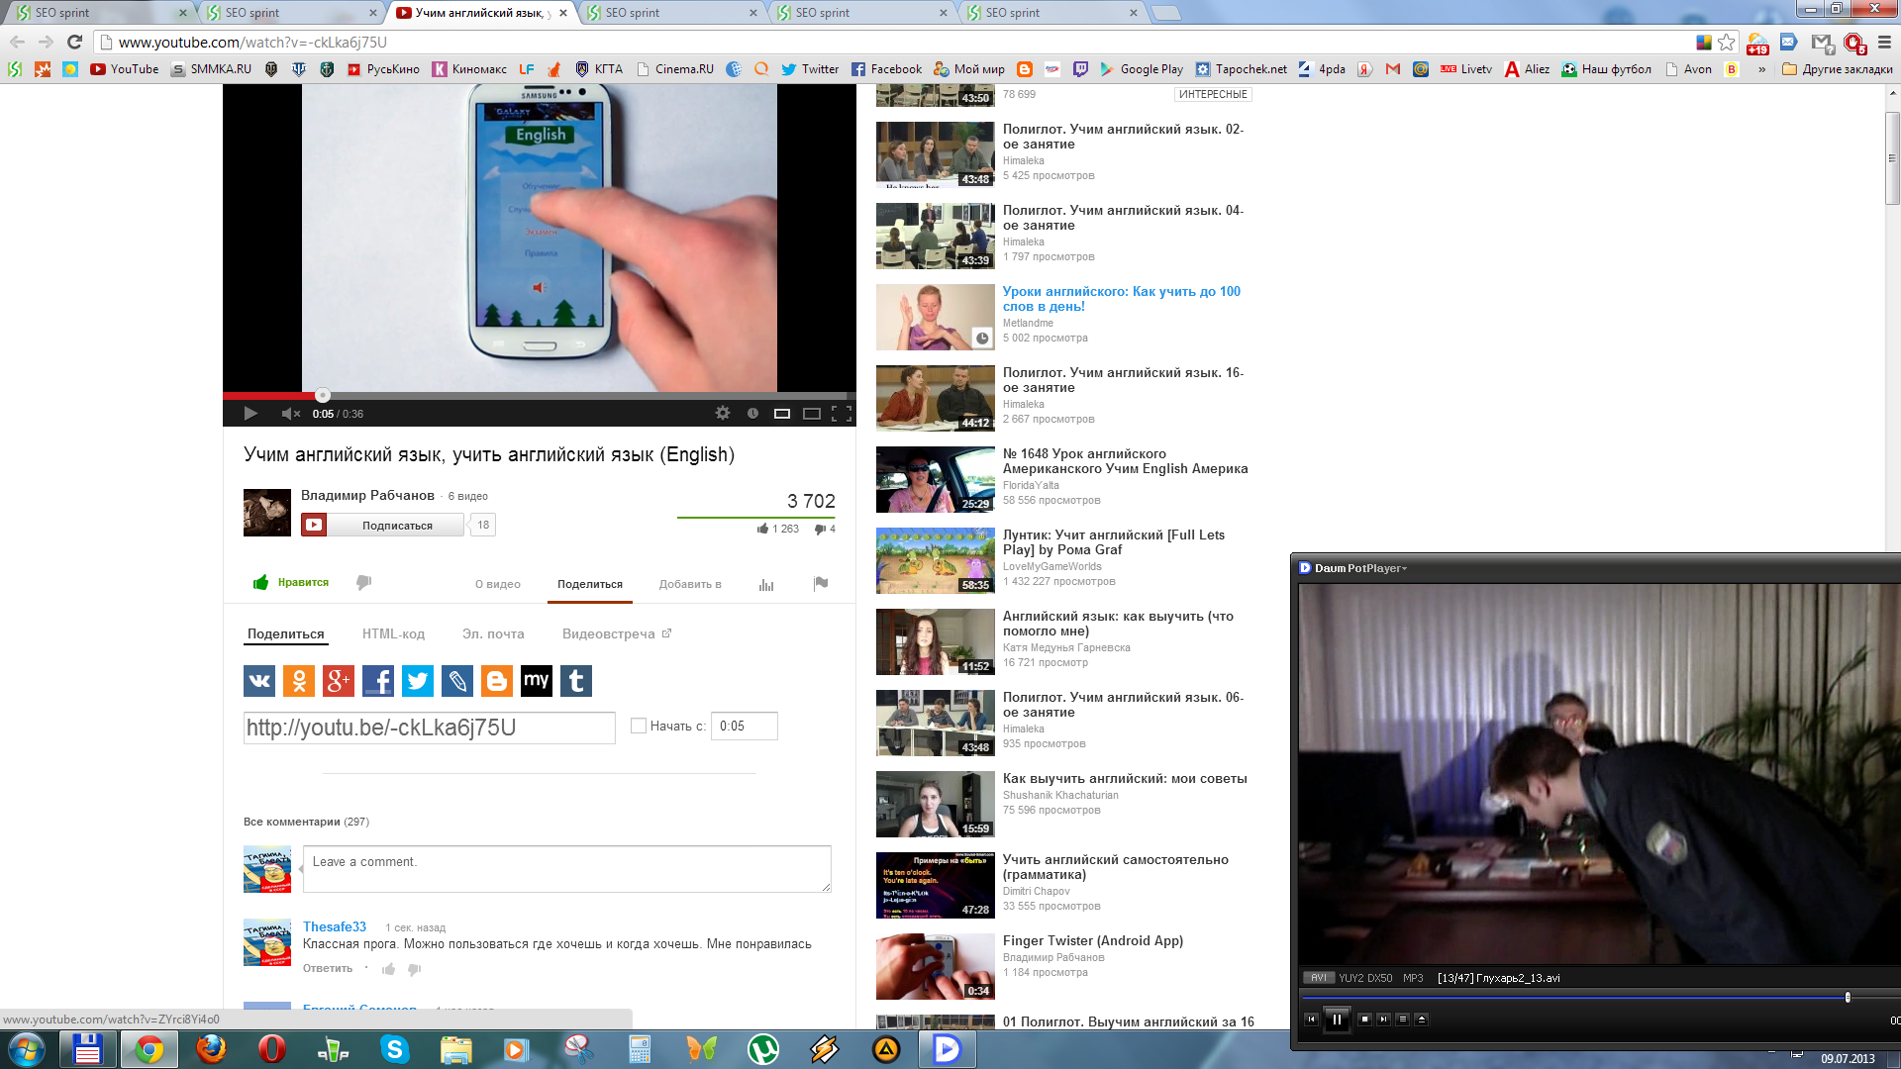Image resolution: width=1901 pixels, height=1069 pixels.
Task: Open Daum PotPlayer title menu dropdown
Action: click(x=1360, y=568)
